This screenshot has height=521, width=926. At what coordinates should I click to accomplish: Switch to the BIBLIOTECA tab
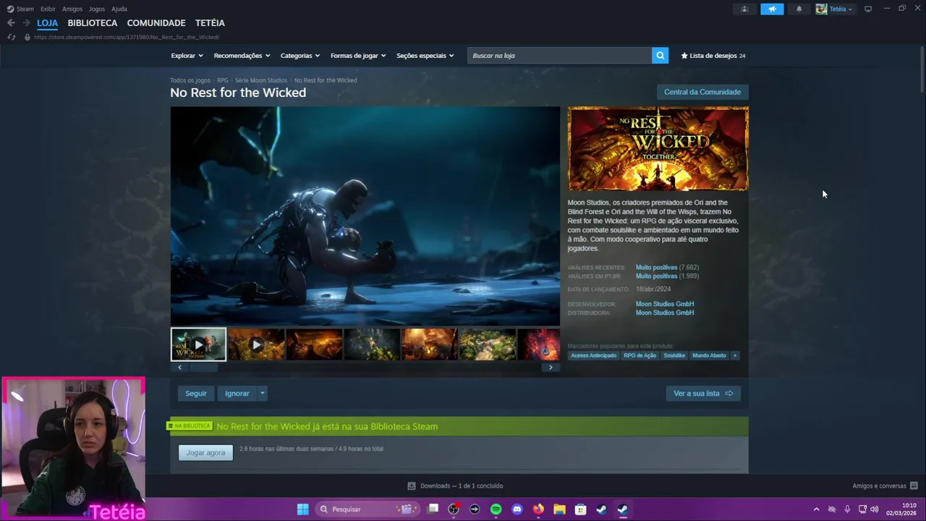(93, 23)
